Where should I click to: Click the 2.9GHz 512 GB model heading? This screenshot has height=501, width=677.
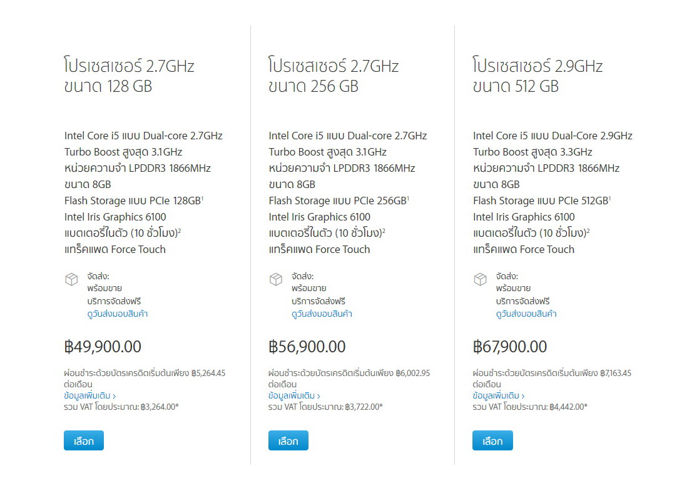[538, 76]
